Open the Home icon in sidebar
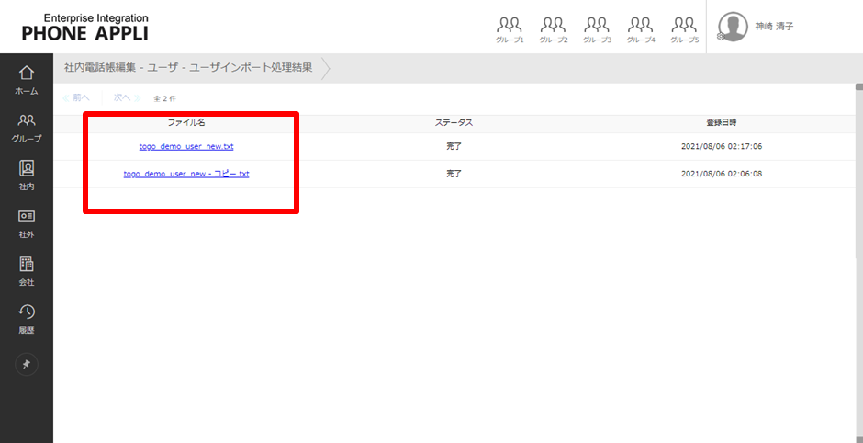Screen dimensions: 863x443 (27, 78)
